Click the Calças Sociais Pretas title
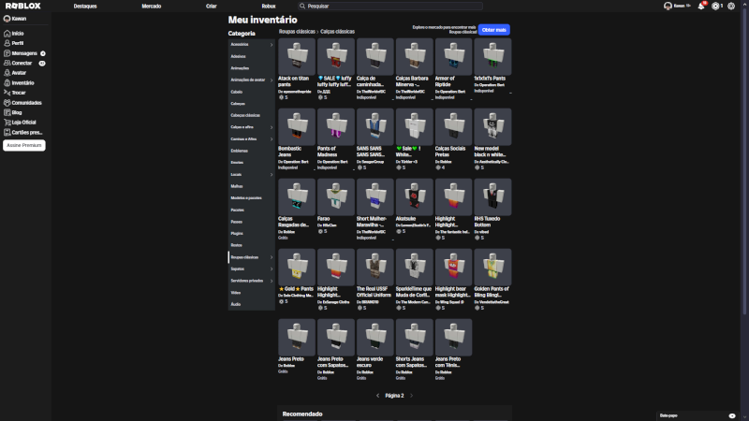 pyautogui.click(x=450, y=152)
